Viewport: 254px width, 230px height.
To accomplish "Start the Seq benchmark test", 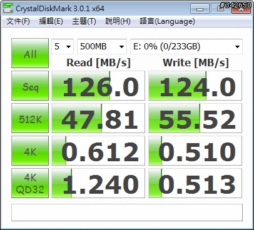I will (x=30, y=86).
